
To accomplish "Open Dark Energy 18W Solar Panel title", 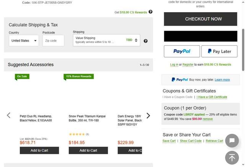I will (x=130, y=120).
